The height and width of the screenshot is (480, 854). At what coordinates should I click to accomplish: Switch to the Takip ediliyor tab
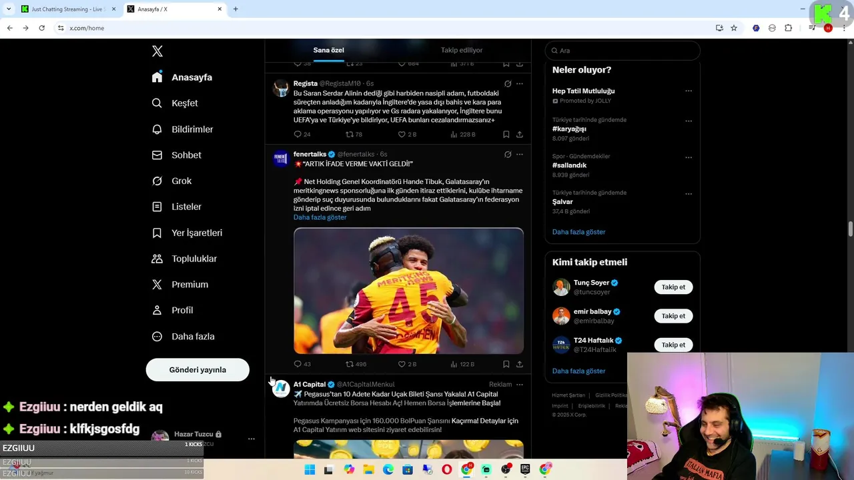(462, 50)
